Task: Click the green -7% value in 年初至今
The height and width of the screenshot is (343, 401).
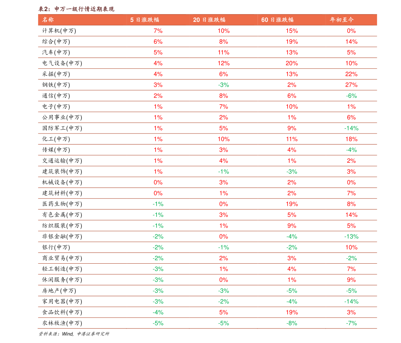Action: 351,323
